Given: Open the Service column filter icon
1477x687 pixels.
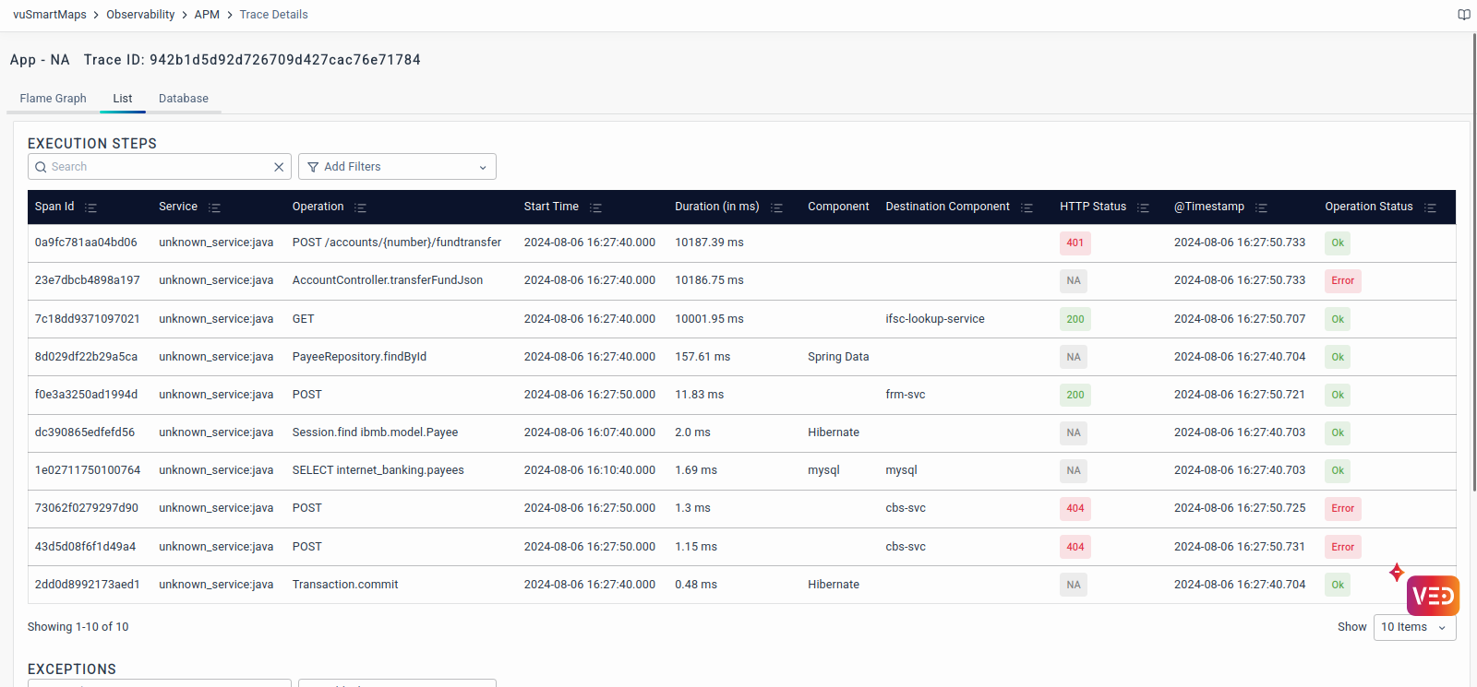Looking at the screenshot, I should pyautogui.click(x=214, y=207).
